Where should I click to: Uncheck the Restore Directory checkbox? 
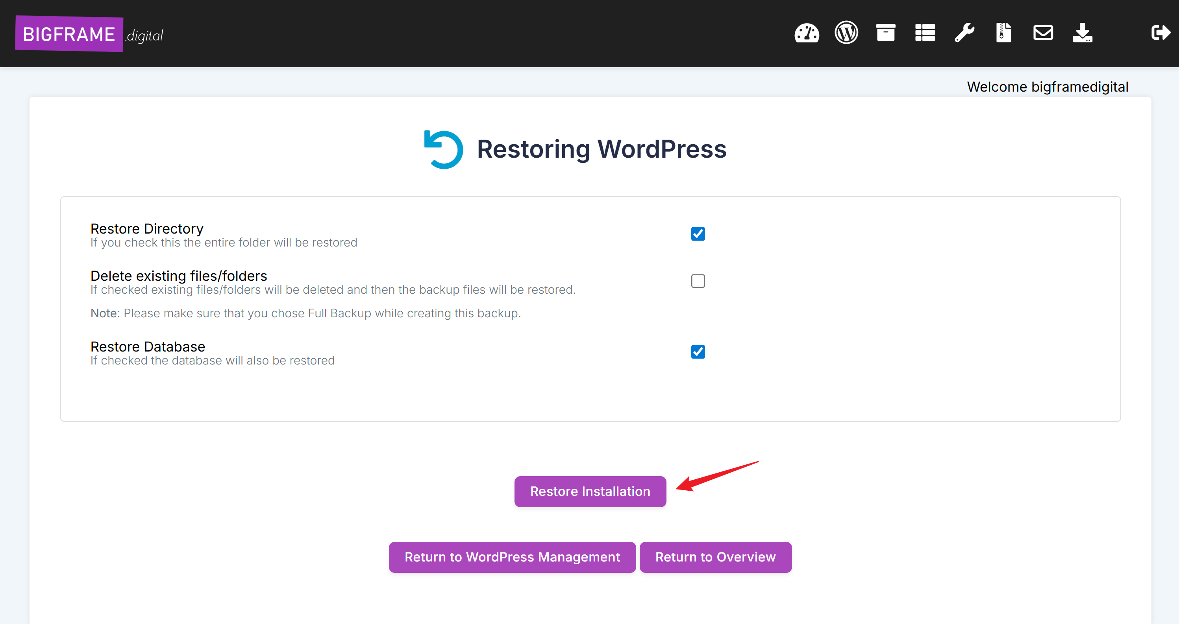[698, 234]
